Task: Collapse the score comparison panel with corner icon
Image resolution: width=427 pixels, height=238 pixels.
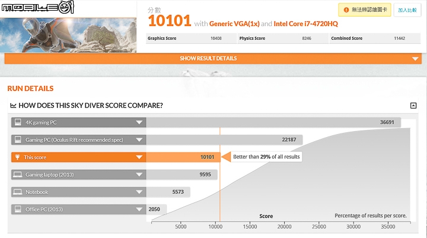Action: tap(413, 106)
